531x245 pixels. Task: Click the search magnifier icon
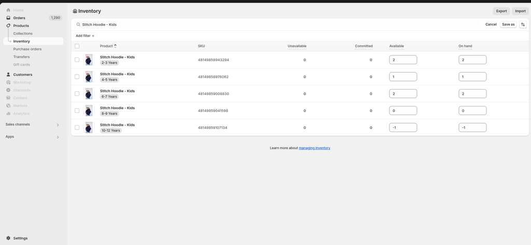tap(78, 24)
